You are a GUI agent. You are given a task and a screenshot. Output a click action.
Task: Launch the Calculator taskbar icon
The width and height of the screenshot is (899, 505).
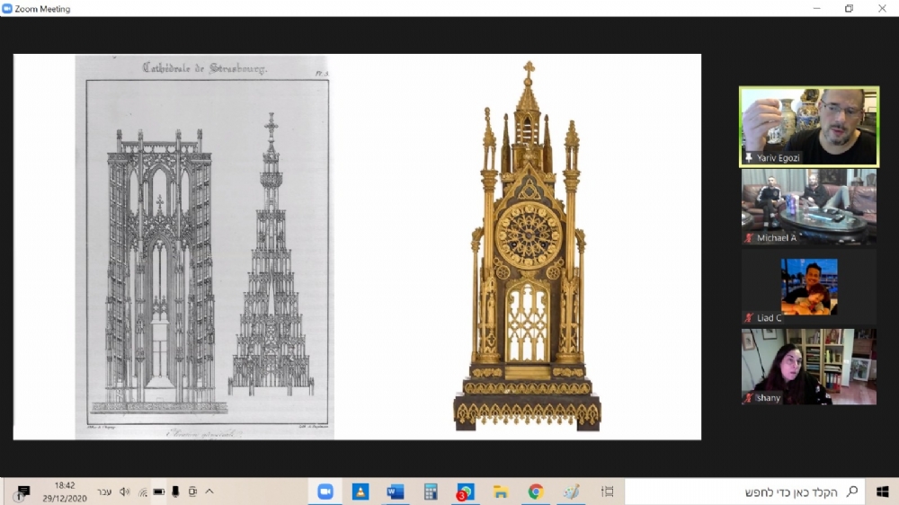431,492
